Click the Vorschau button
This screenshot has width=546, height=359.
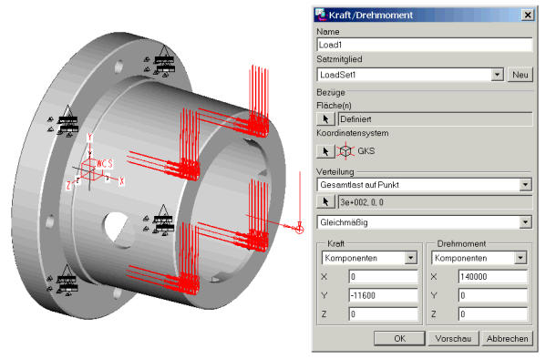click(453, 338)
